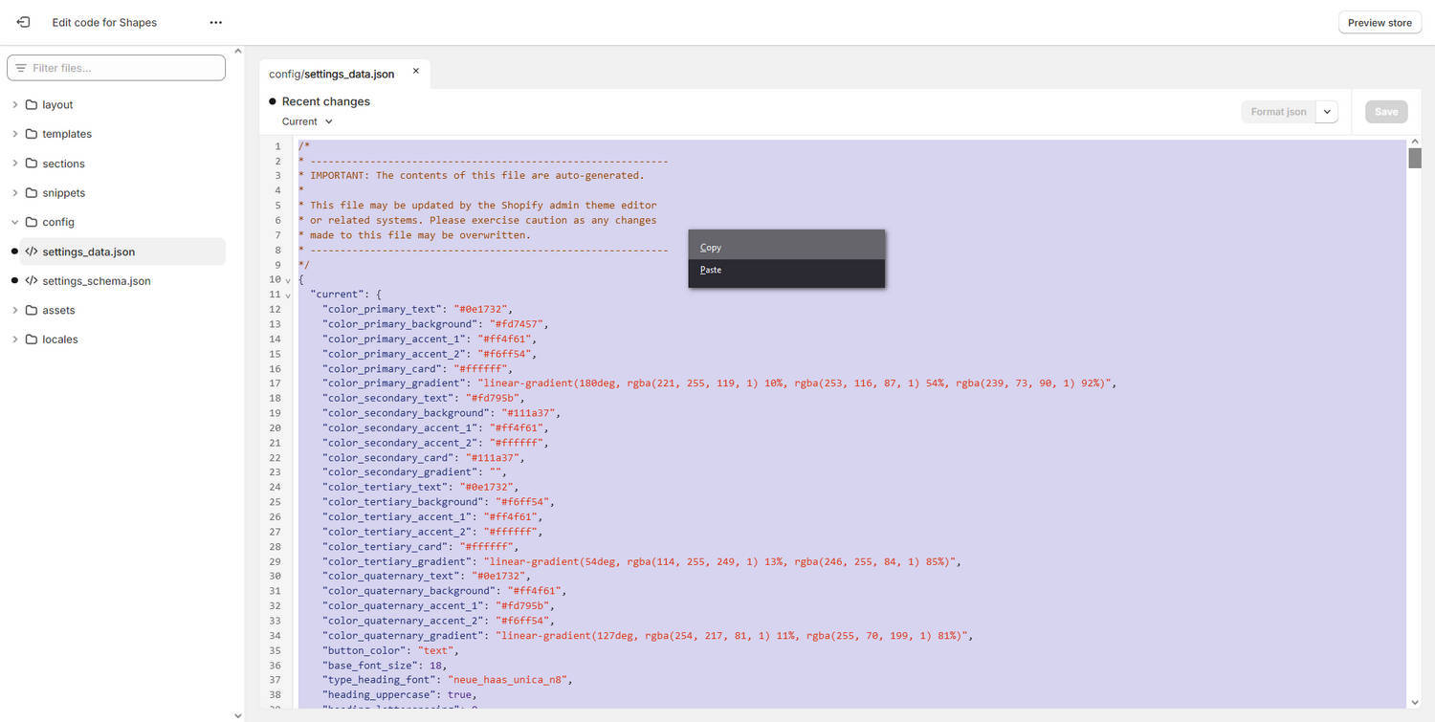1435x722 pixels.
Task: Expand the sections folder chevron
Action: (14, 164)
